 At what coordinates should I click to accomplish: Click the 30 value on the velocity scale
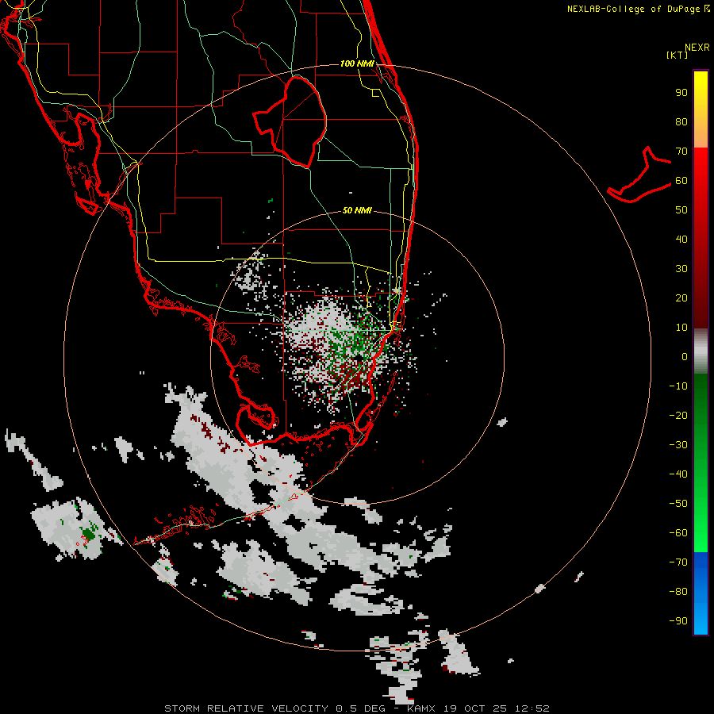681,269
